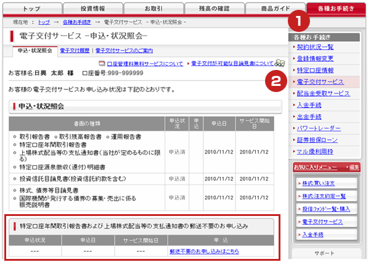Click the サポート panel header
The image size is (369, 262).
click(326, 253)
